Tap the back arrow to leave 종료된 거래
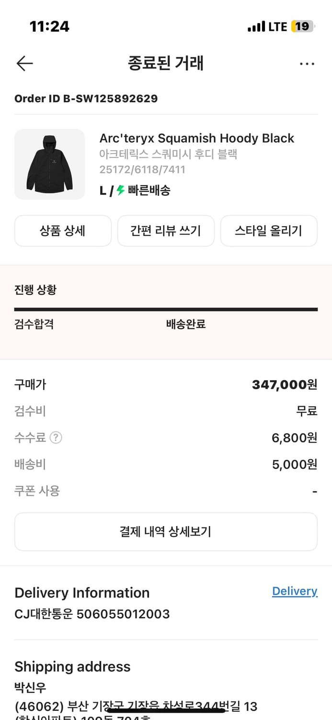 tap(24, 63)
